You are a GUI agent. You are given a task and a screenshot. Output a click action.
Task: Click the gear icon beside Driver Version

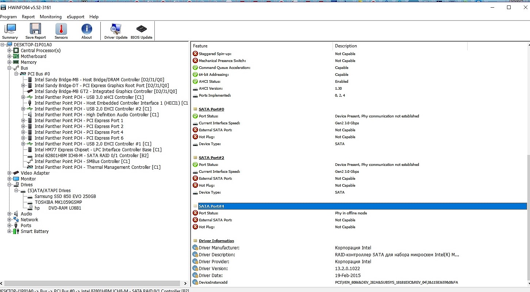195,268
